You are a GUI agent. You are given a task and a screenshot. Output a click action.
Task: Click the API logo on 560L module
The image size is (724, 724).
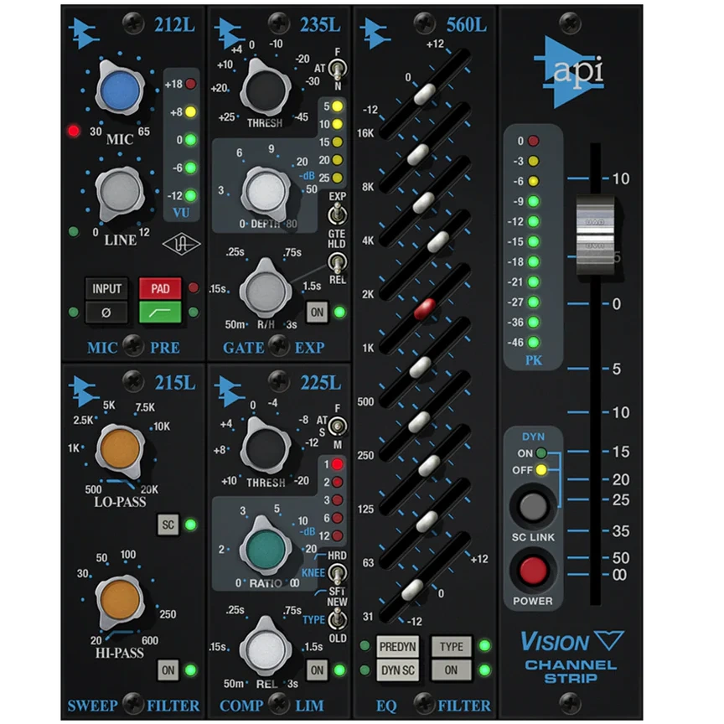coord(375,34)
